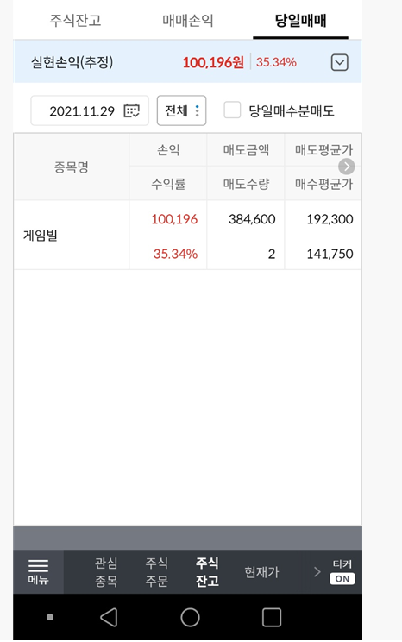Switch to the 매매손익 tab
This screenshot has width=402, height=642.
click(188, 21)
